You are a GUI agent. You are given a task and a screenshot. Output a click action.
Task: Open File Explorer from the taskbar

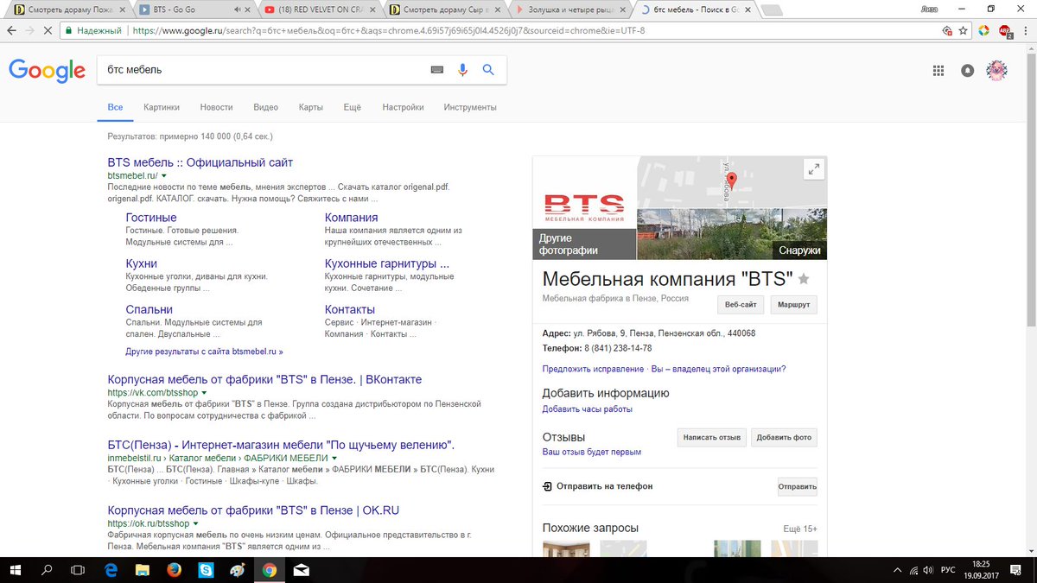click(143, 570)
